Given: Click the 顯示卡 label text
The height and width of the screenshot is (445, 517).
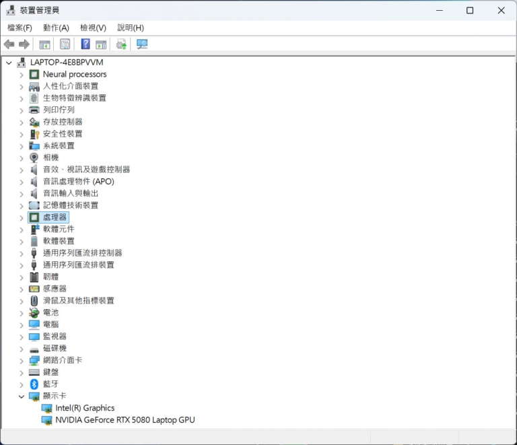Looking at the screenshot, I should tap(55, 396).
